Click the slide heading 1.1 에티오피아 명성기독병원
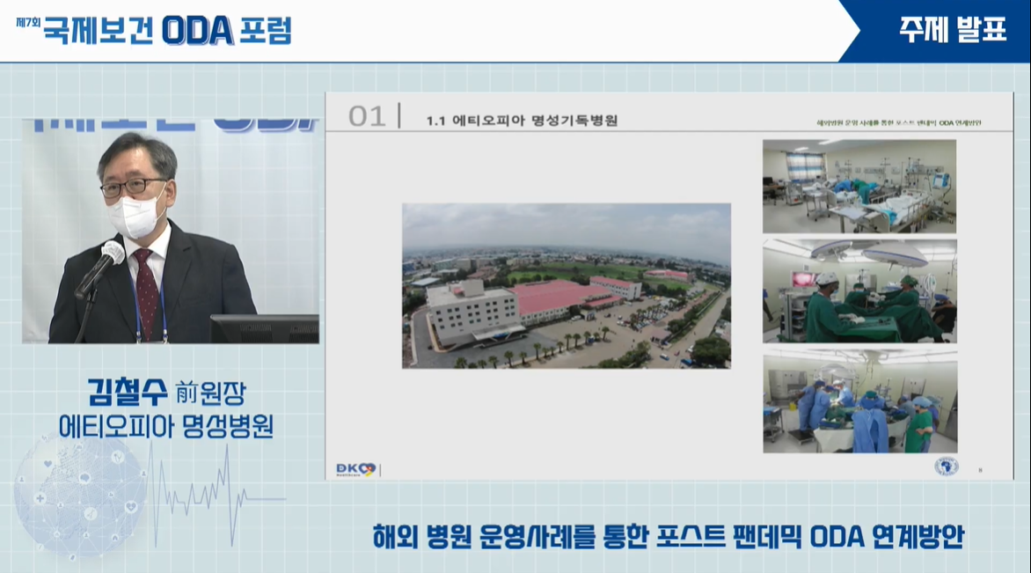 pos(521,120)
